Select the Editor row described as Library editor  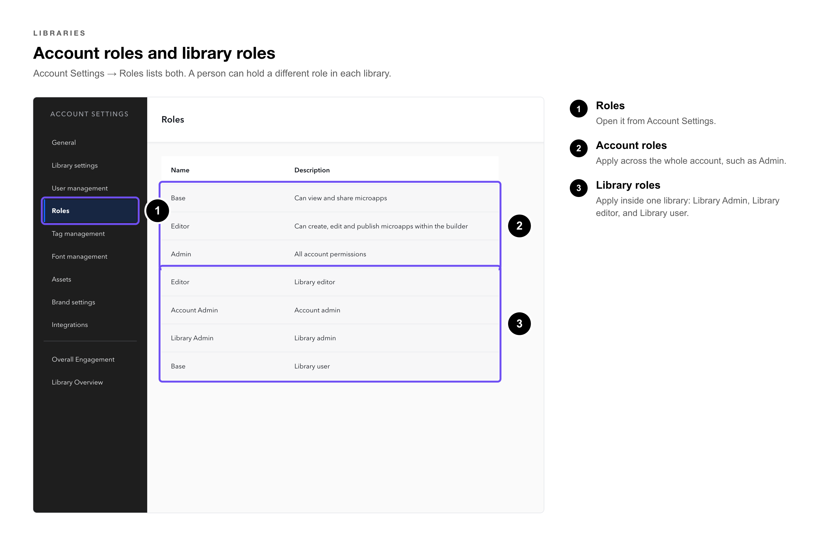pyautogui.click(x=330, y=282)
